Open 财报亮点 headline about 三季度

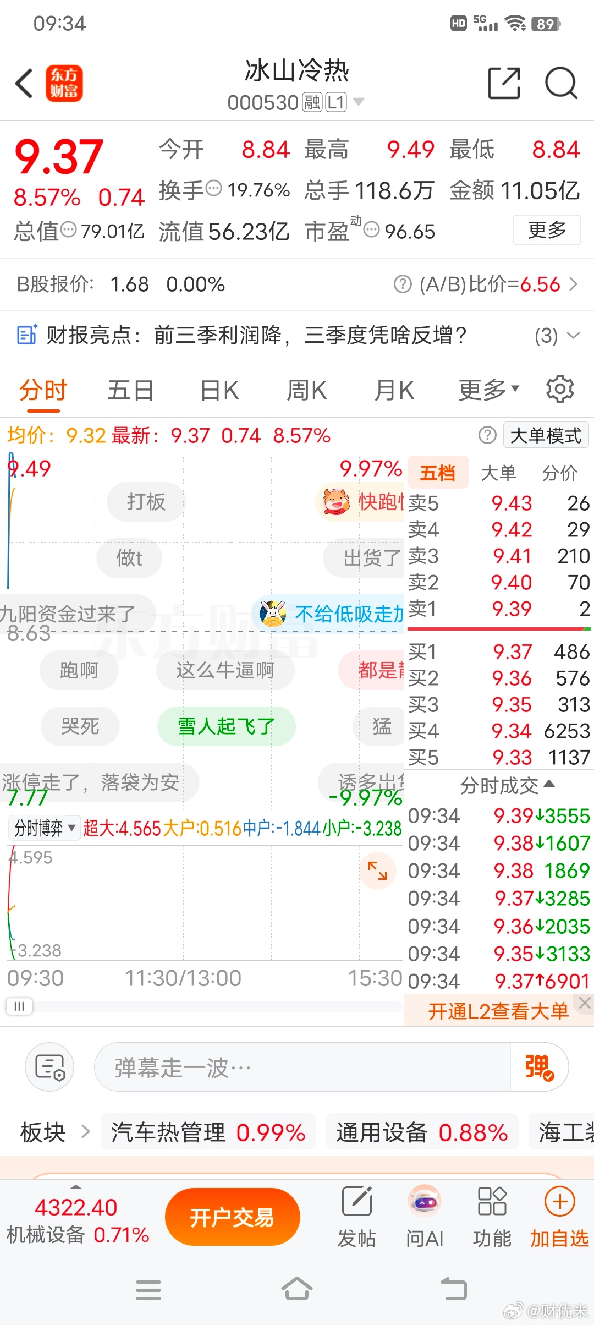(x=311, y=335)
